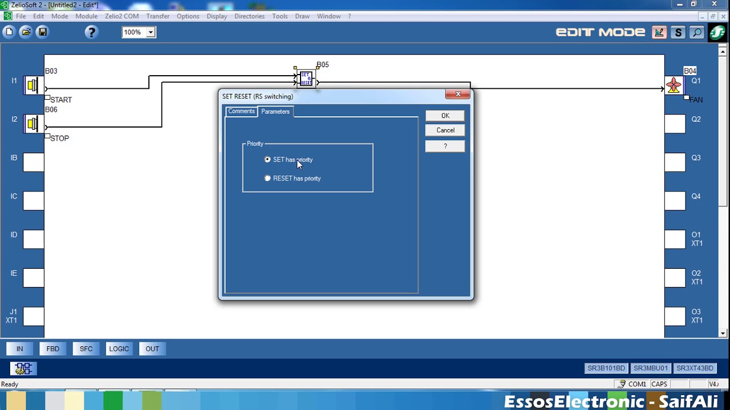
Task: Select the empty Q2 output slot
Action: (x=675, y=124)
